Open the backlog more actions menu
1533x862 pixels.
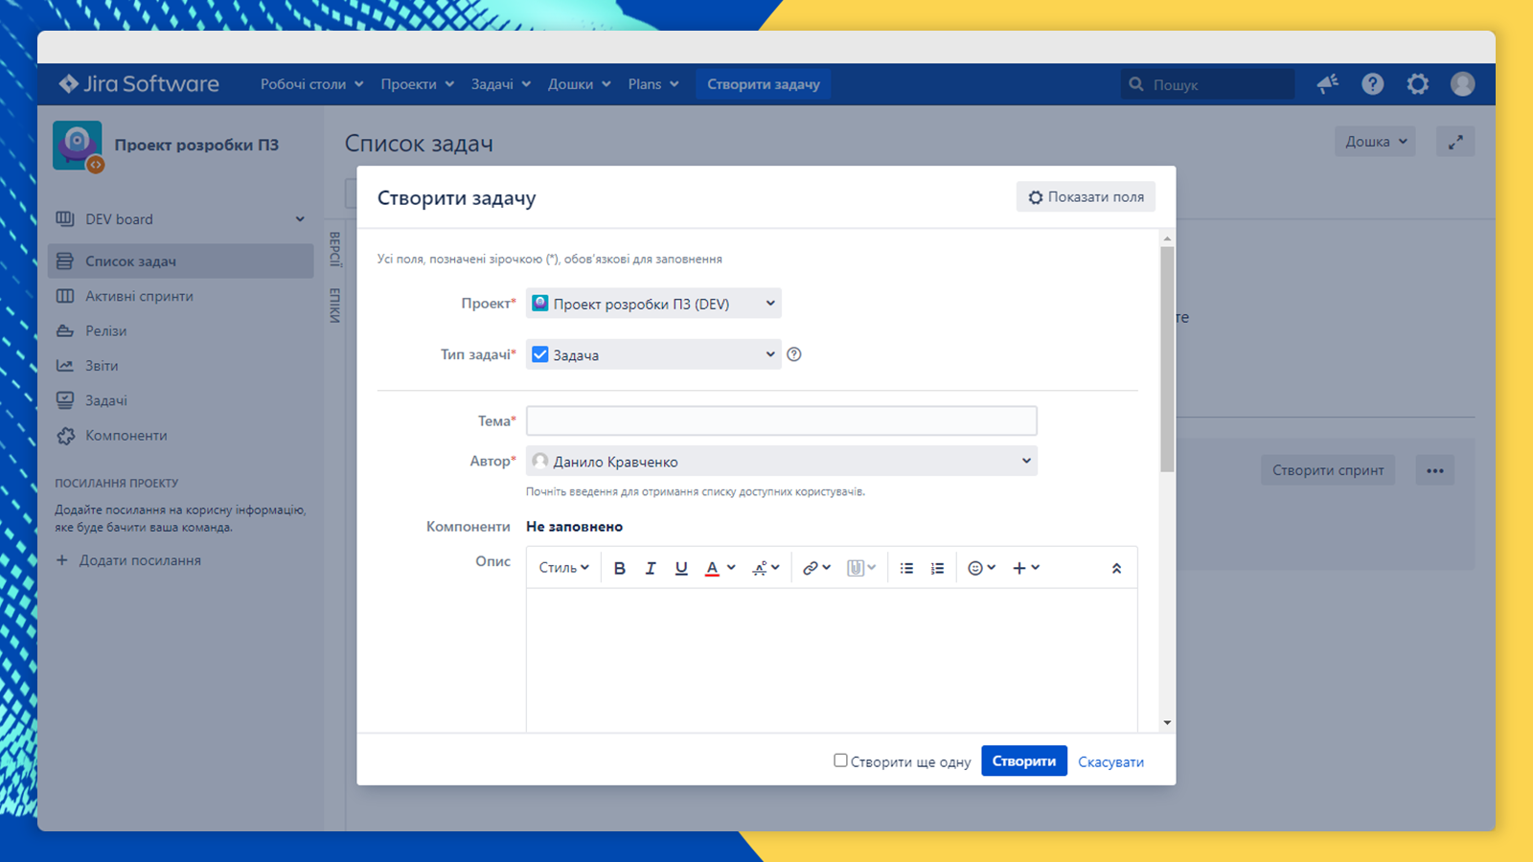point(1434,470)
